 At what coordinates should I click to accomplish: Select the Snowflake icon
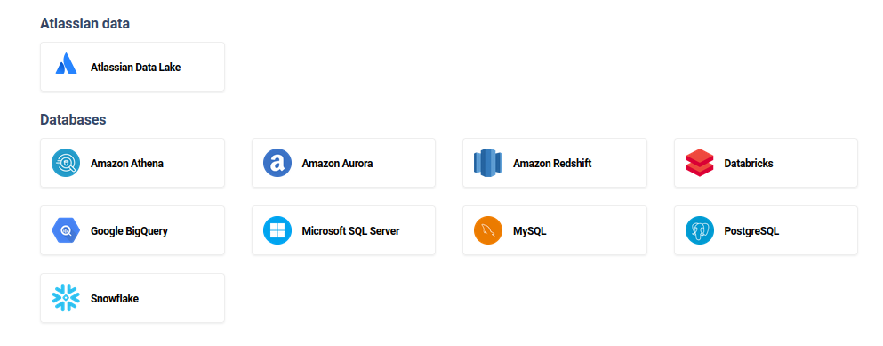(x=66, y=298)
